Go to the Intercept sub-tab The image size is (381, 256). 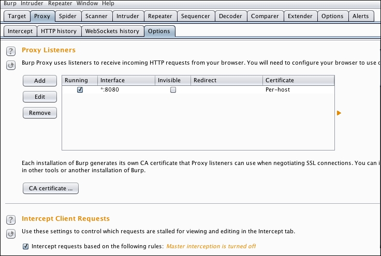[20, 31]
